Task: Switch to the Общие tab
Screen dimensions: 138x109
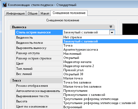Action: coord(33,13)
